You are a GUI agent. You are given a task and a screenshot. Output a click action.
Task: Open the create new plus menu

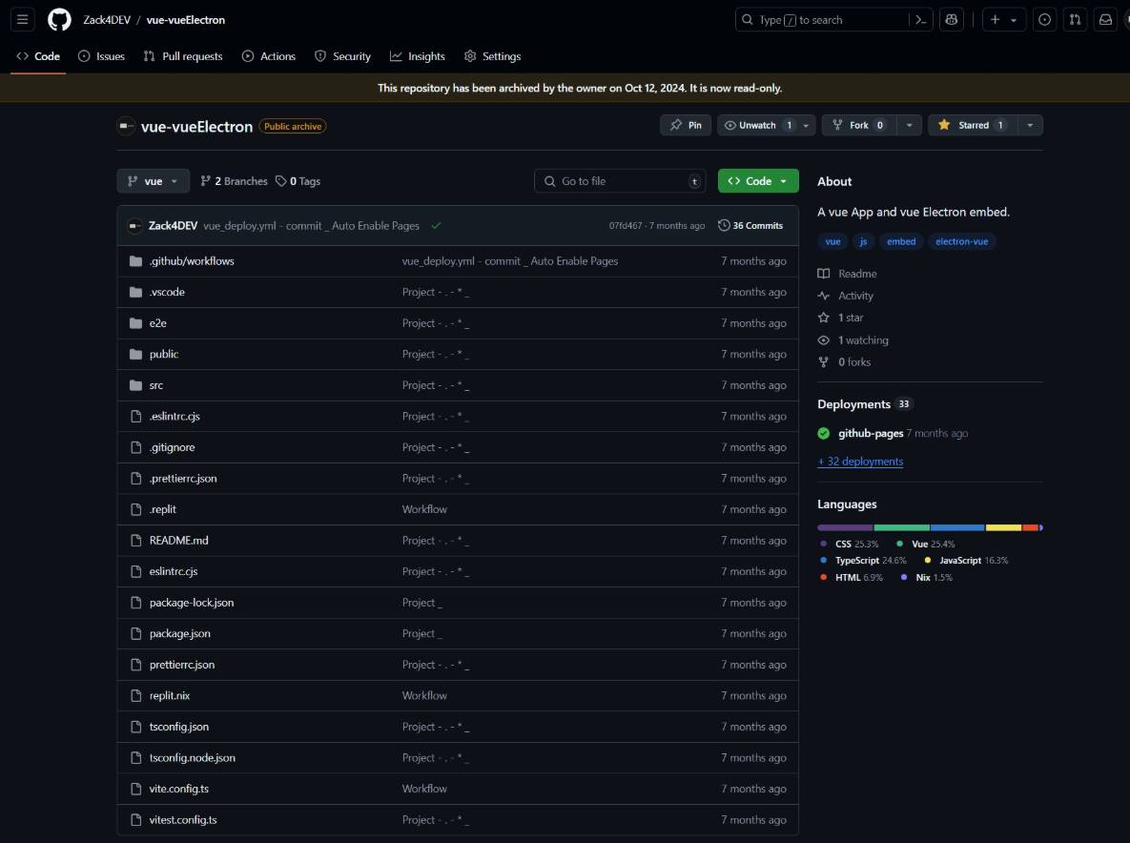tap(1003, 20)
